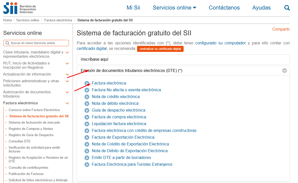298x183 pixels.
Task: Select Verificación de actividad para emitir facturas
Action: tap(34, 149)
